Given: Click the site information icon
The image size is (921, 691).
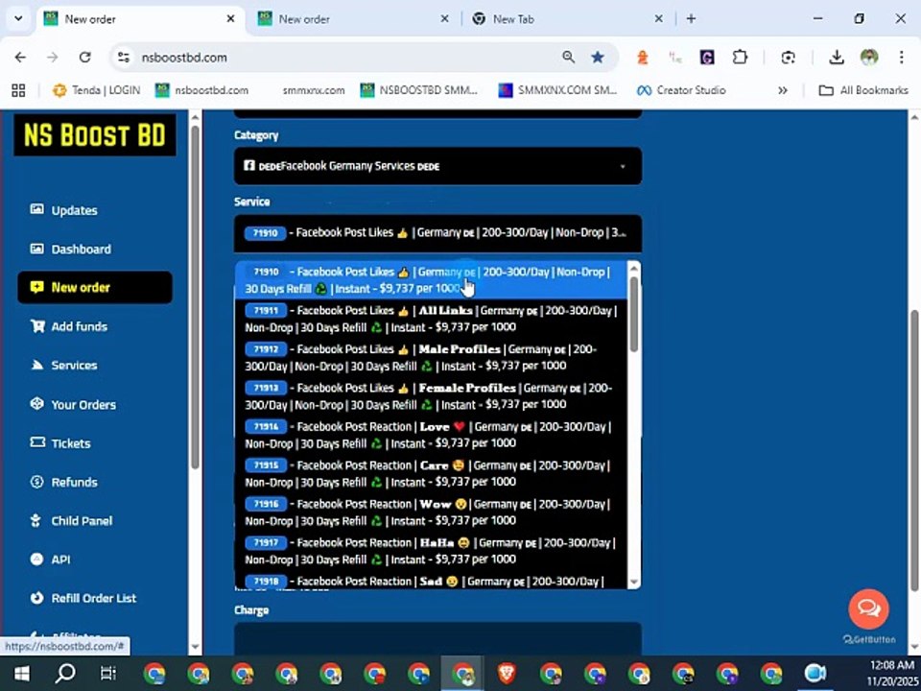Looking at the screenshot, I should pyautogui.click(x=124, y=57).
